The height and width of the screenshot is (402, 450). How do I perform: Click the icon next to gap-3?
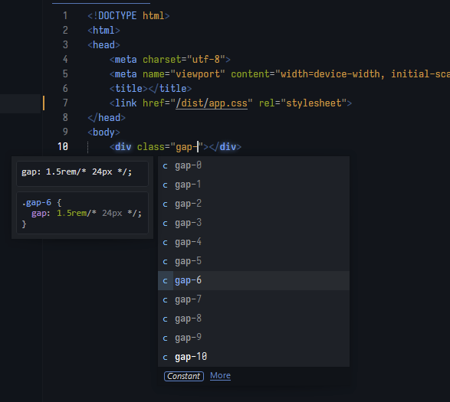point(166,223)
